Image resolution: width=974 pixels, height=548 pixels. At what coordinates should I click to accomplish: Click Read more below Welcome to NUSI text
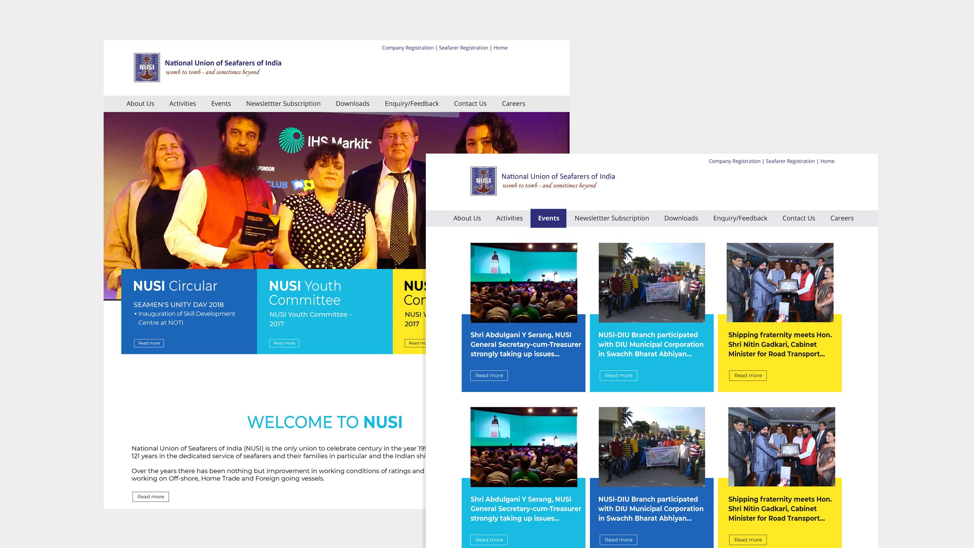pos(151,497)
